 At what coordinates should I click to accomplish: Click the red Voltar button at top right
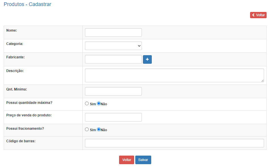point(258,15)
